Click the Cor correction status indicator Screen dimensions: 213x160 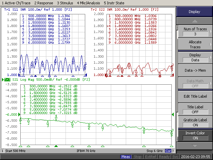point(168,151)
